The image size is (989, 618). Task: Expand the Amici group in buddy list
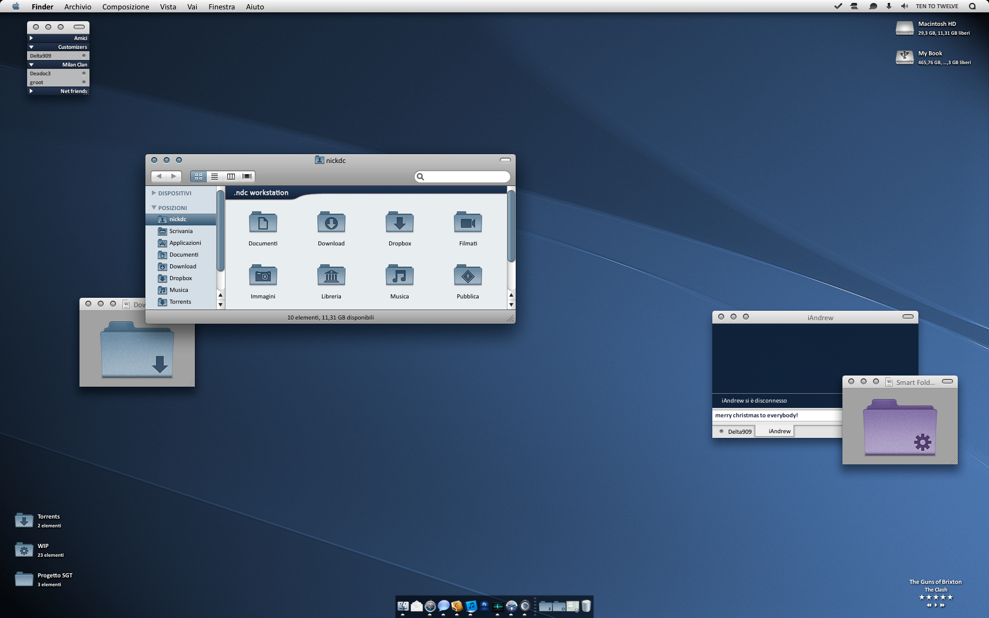(x=31, y=38)
